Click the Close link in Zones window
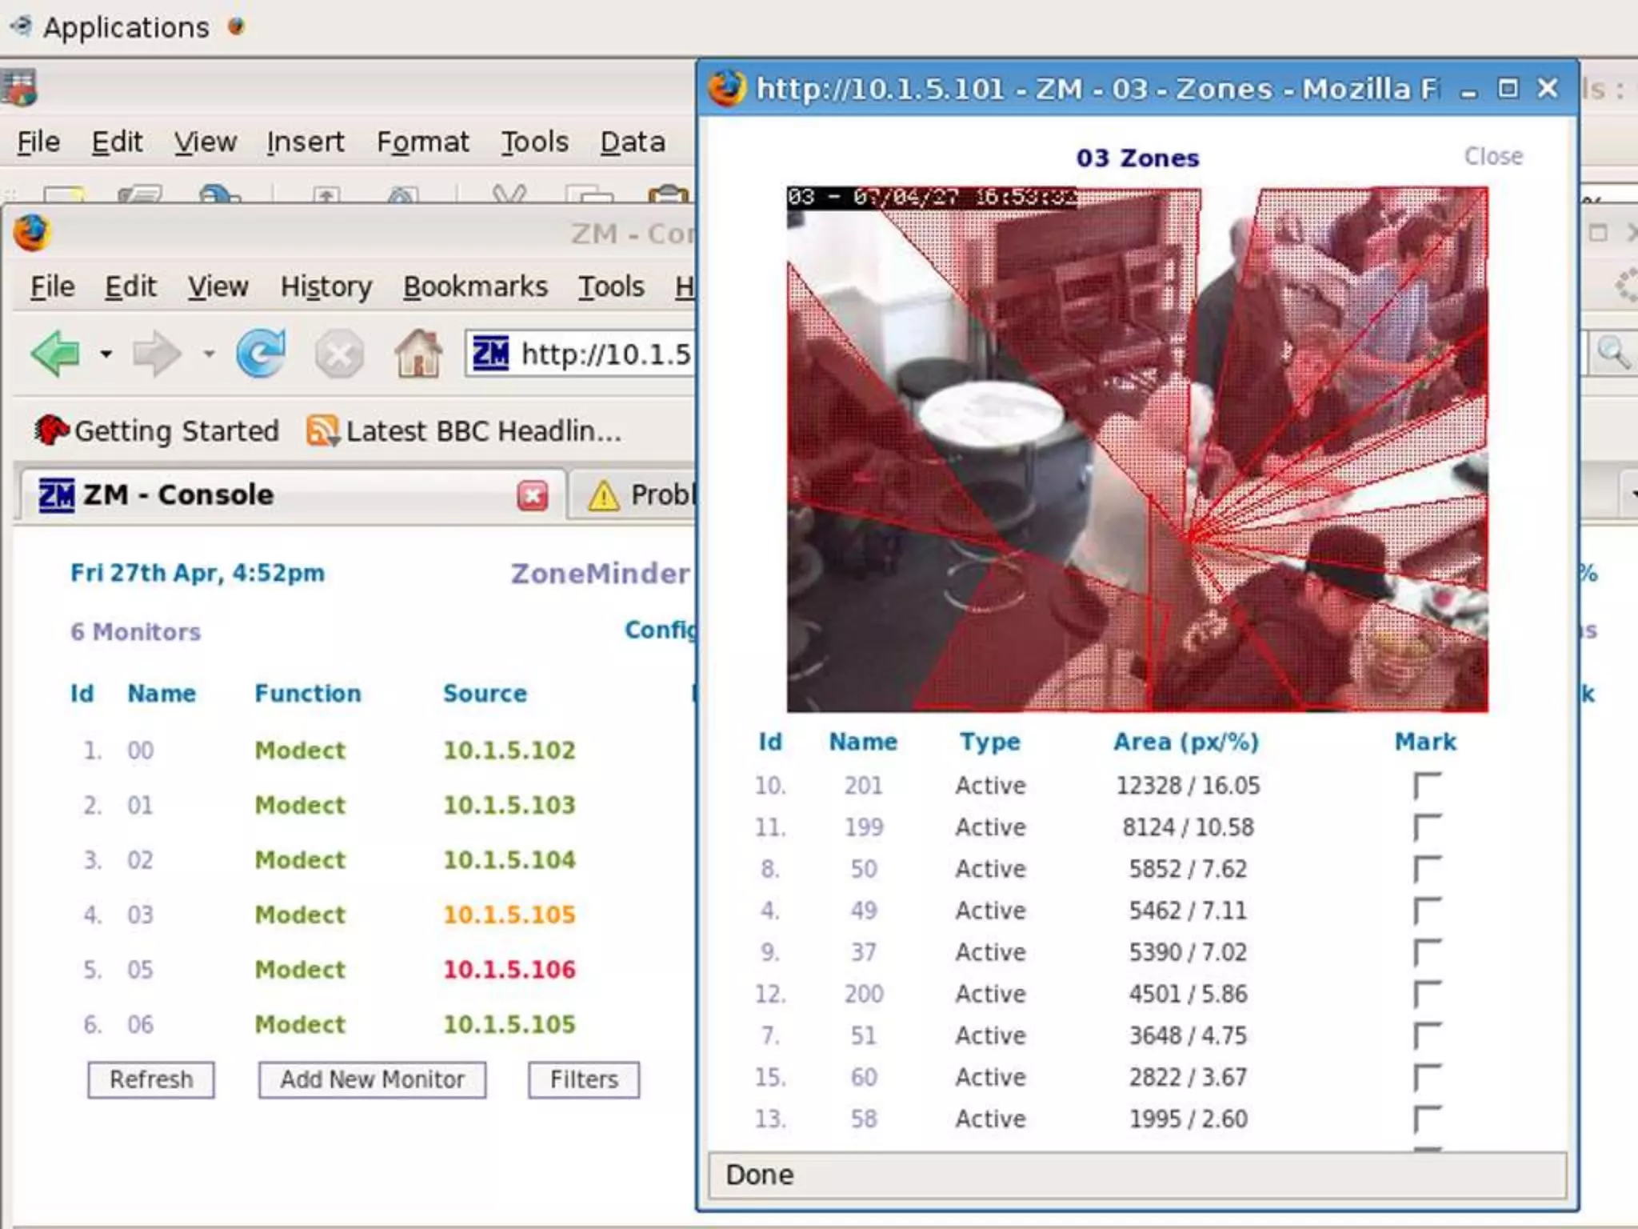 pyautogui.click(x=1493, y=156)
